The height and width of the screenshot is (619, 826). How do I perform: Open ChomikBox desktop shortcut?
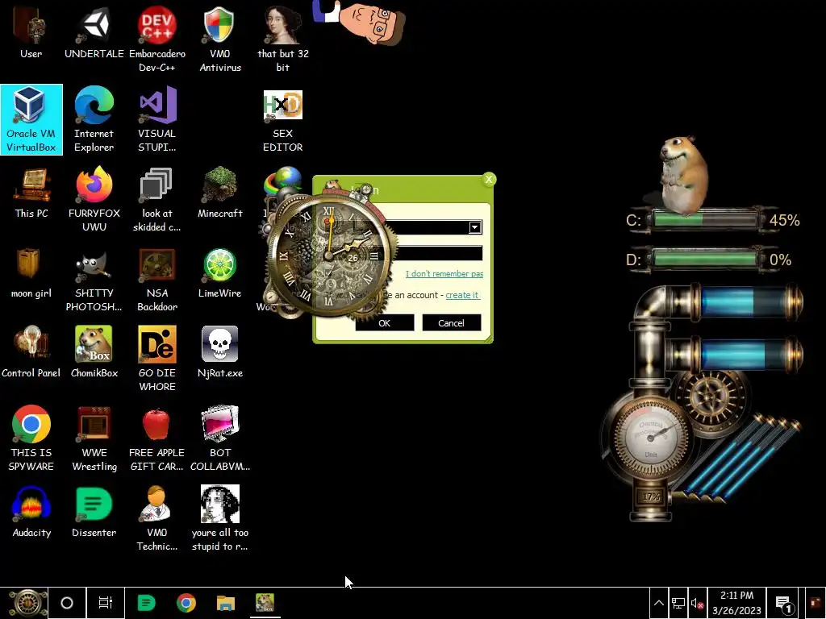click(94, 352)
